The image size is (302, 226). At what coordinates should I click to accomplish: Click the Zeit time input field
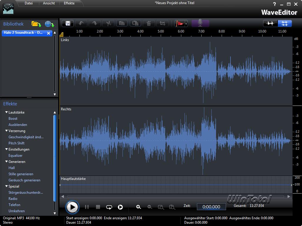point(211,207)
